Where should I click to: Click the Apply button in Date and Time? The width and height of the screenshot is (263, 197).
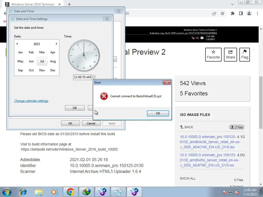112,123
